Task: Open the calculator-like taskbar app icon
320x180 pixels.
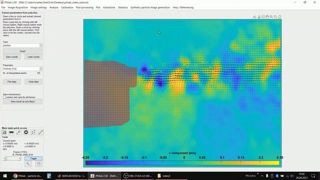Action: tap(49, 175)
